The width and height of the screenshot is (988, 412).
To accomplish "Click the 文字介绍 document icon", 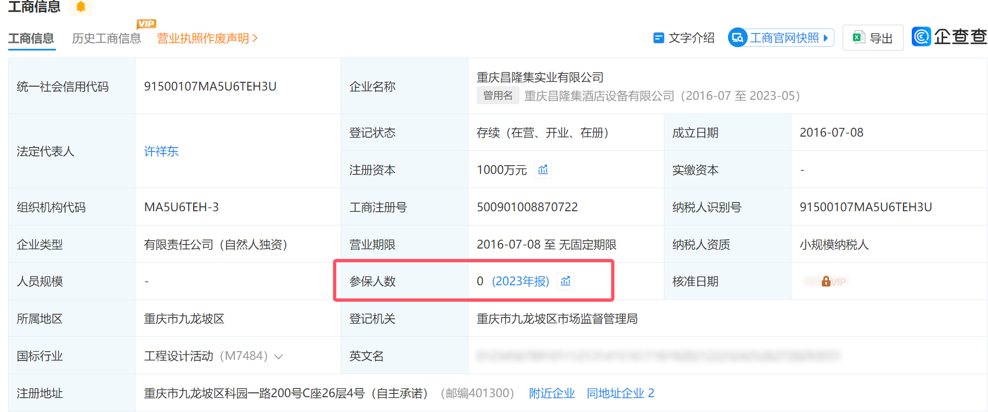I will [x=658, y=38].
